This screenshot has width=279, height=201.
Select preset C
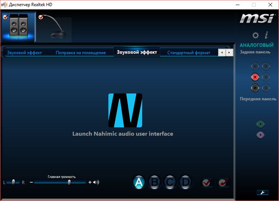(x=170, y=182)
